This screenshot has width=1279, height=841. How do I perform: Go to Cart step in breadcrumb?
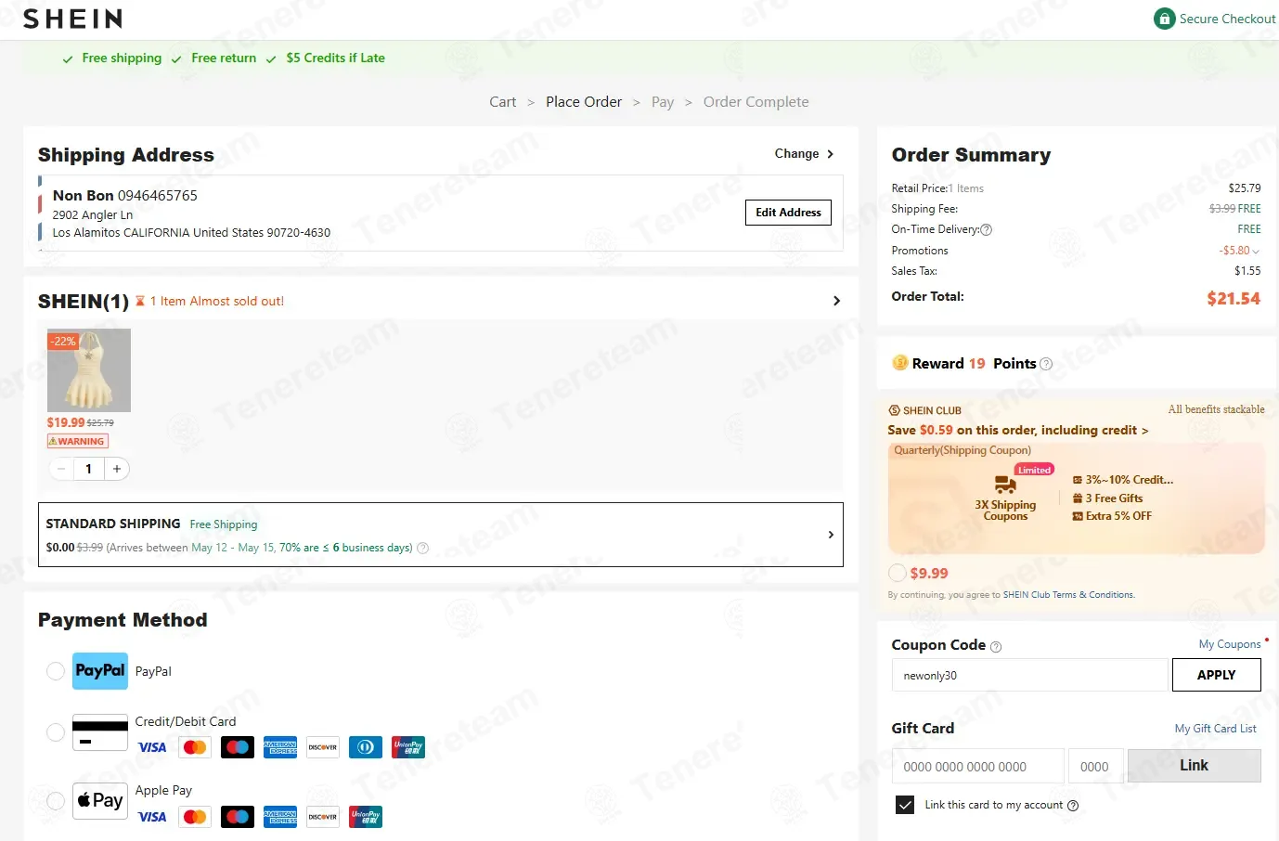(503, 102)
